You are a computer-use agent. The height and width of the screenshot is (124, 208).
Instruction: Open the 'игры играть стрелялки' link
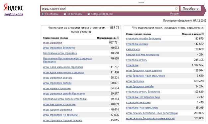click(x=57, y=88)
